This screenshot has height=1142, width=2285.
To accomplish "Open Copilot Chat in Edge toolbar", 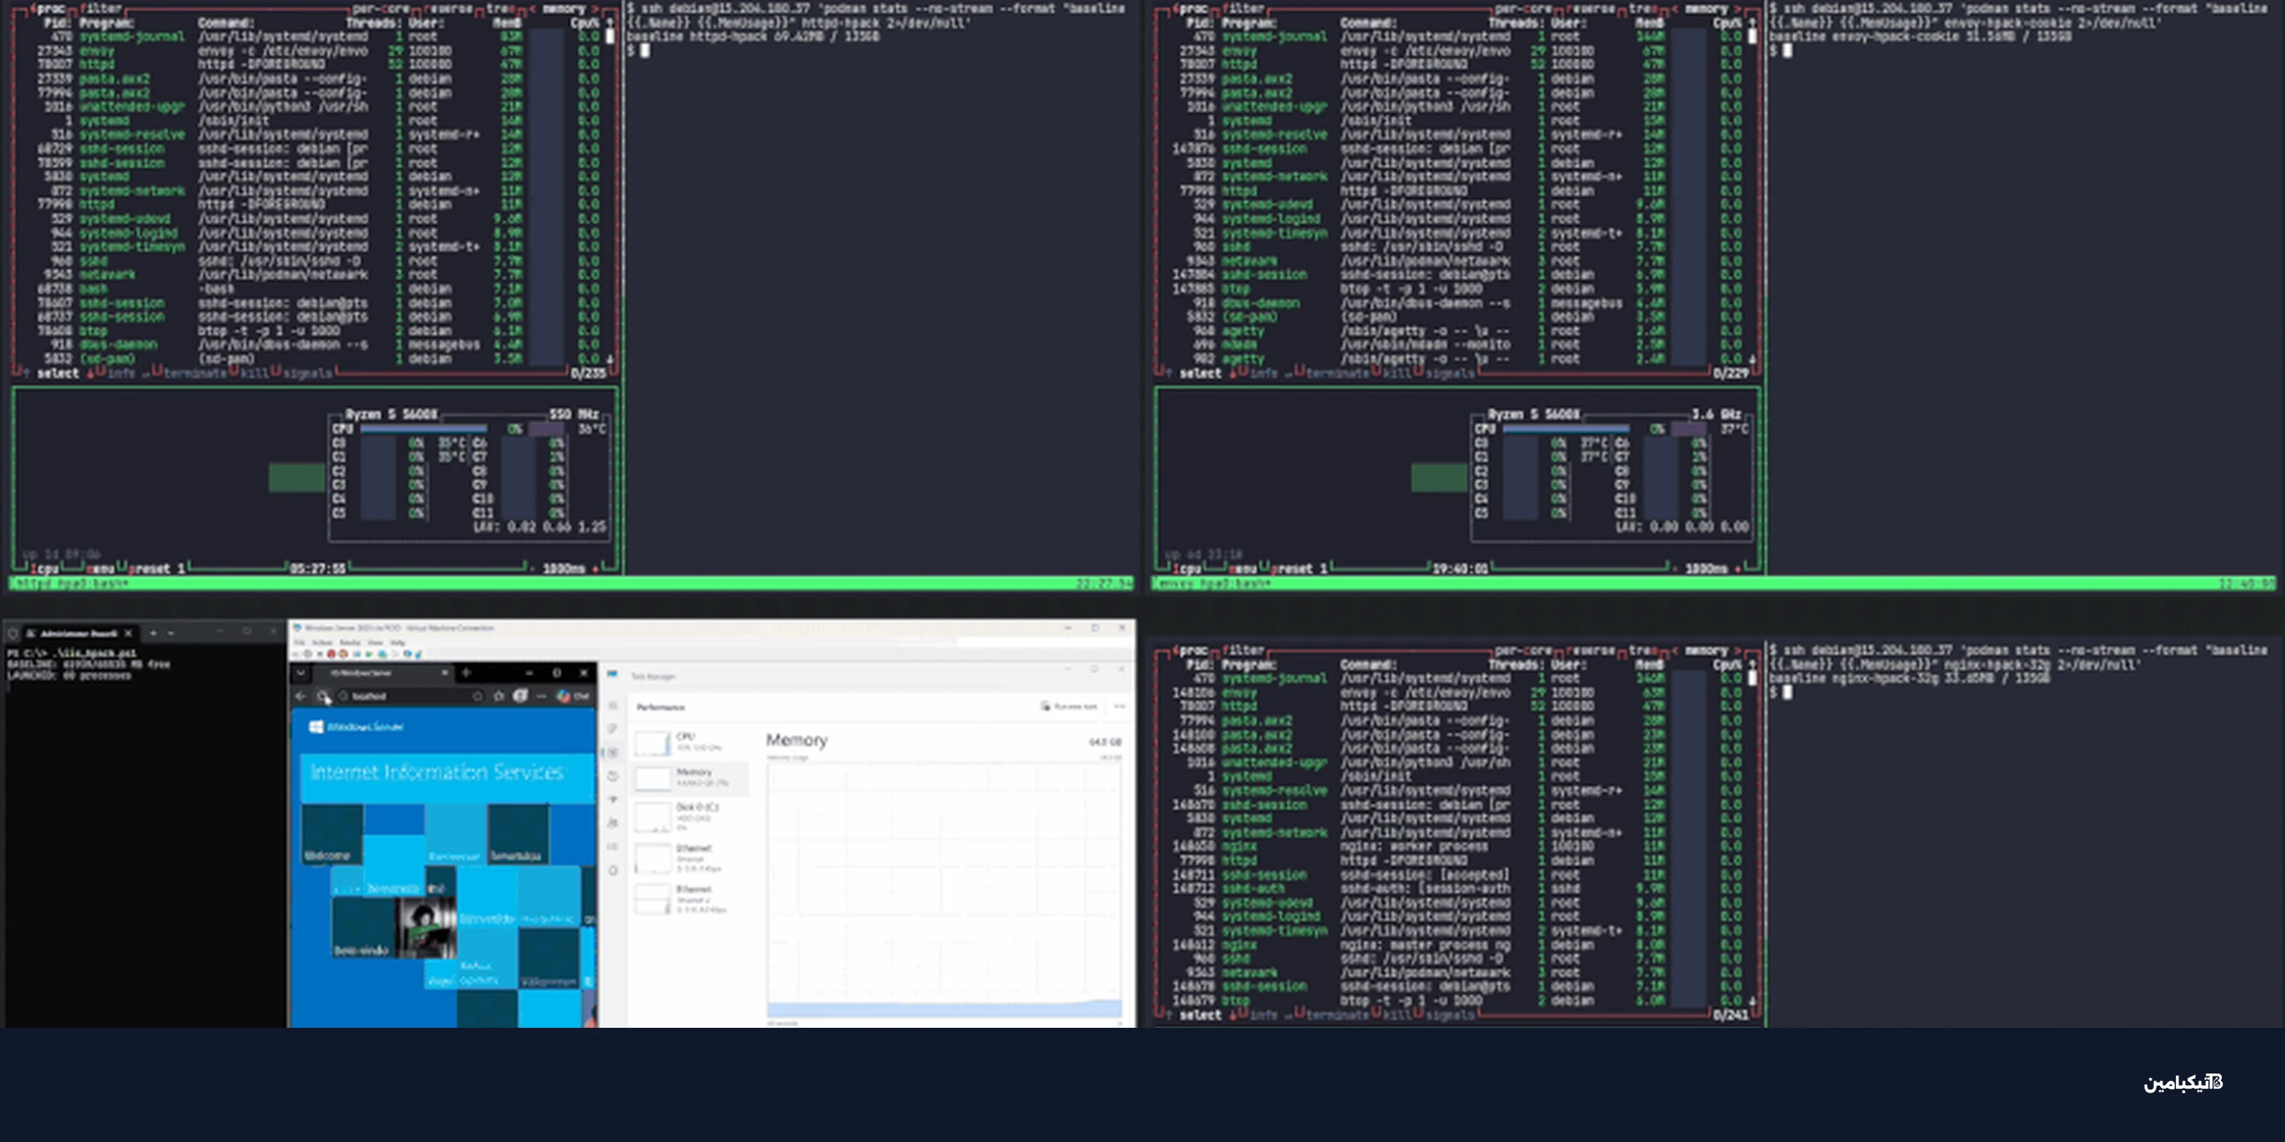I will pyautogui.click(x=573, y=697).
